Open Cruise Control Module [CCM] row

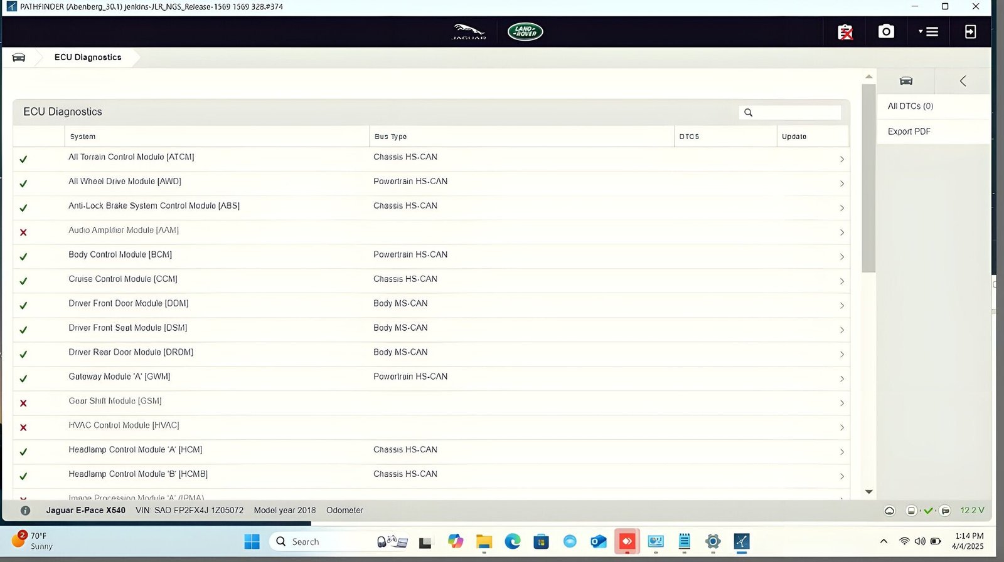[431, 281]
